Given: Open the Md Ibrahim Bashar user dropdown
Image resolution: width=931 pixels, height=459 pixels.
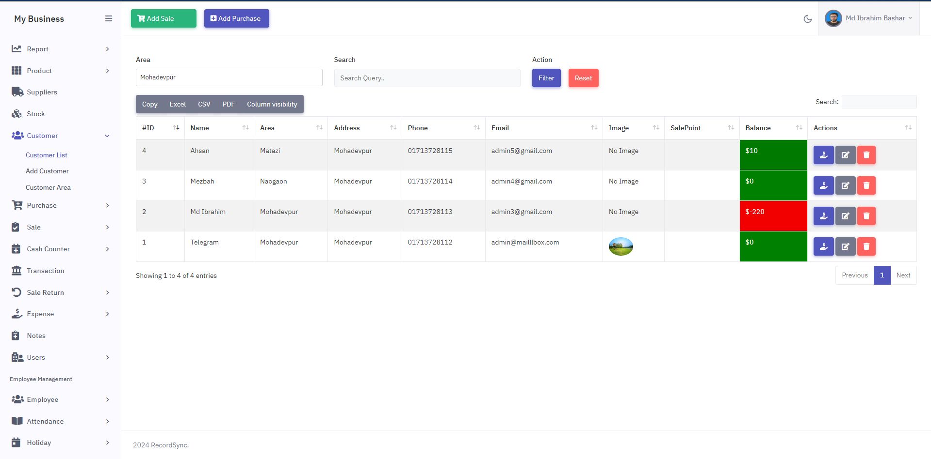Looking at the screenshot, I should point(868,18).
